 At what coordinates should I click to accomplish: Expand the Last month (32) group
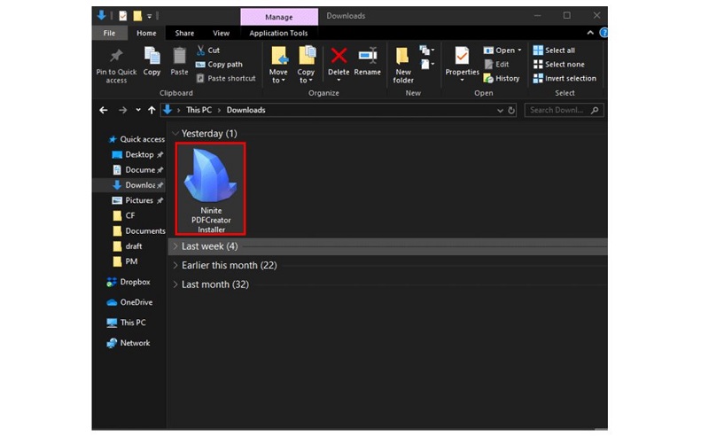pyautogui.click(x=175, y=284)
